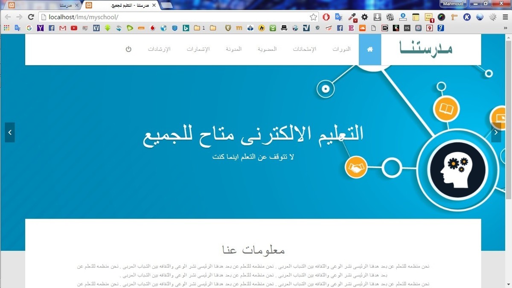Open the الدورات menu item
Image resolution: width=512 pixels, height=288 pixels.
coord(341,49)
